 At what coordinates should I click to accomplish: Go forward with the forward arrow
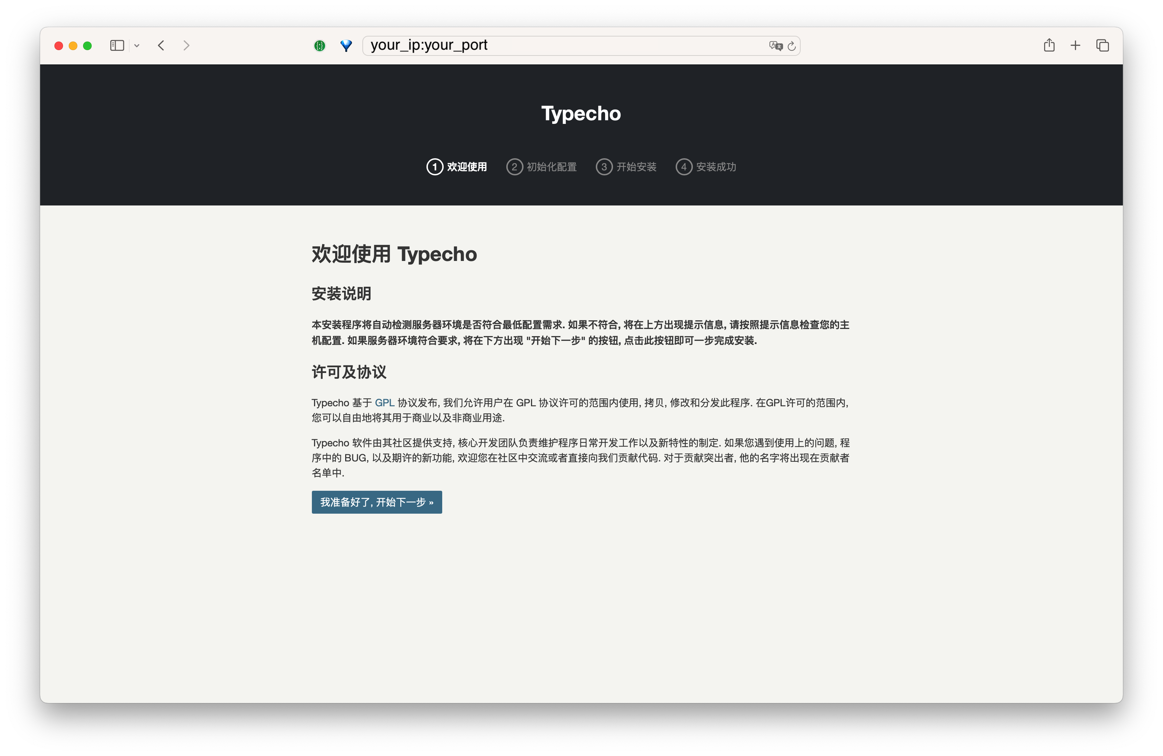click(x=186, y=45)
